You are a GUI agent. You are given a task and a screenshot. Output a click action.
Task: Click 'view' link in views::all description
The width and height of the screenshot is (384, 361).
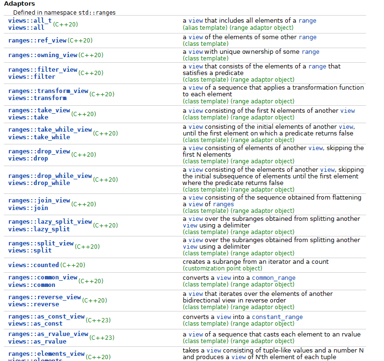196,21
